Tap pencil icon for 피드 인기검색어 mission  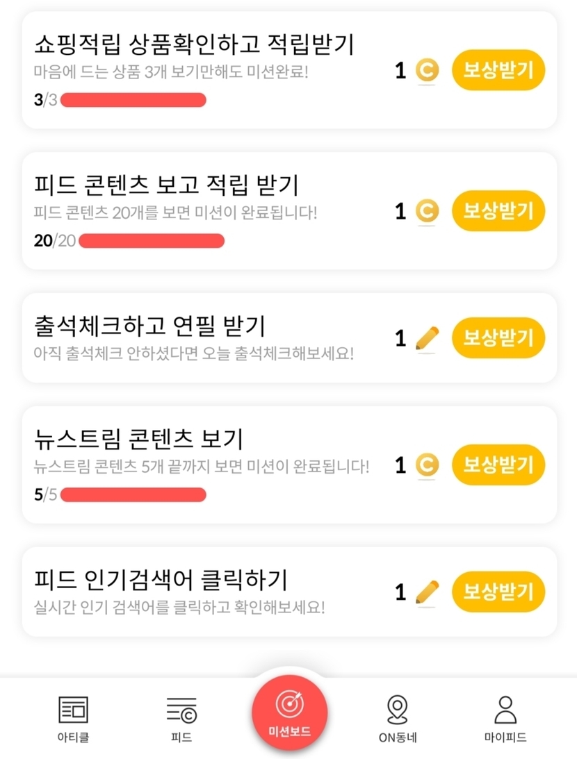(427, 592)
